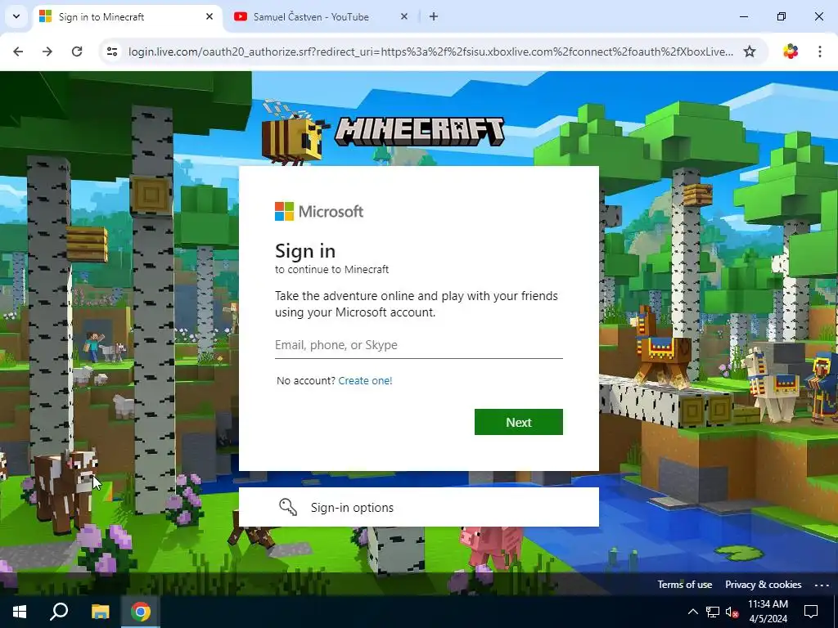
Task: Open the footer three-dot more options
Action: pyautogui.click(x=822, y=585)
